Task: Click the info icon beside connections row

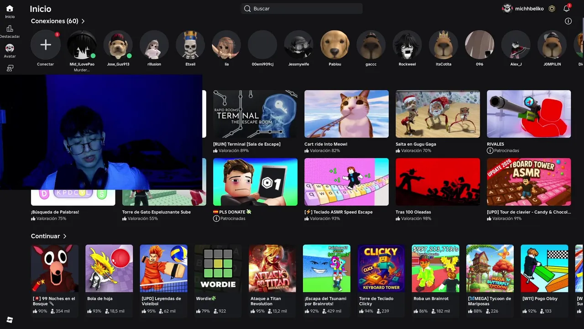Action: coord(568,21)
